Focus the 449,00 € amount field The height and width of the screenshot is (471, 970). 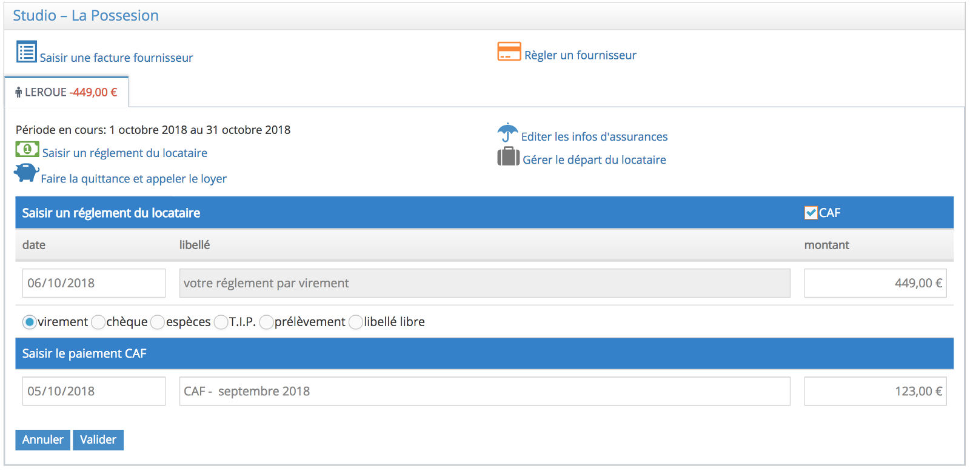click(875, 283)
